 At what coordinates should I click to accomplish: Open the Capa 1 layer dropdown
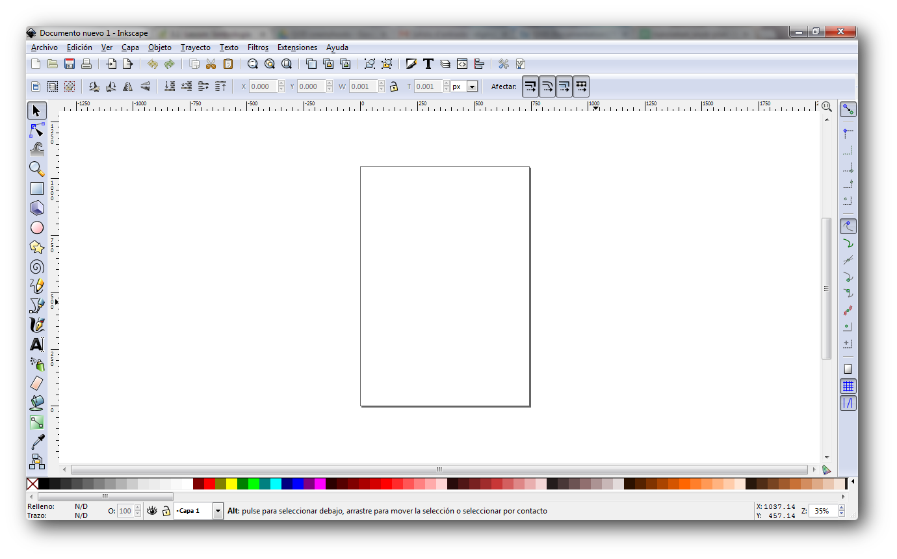pyautogui.click(x=218, y=511)
